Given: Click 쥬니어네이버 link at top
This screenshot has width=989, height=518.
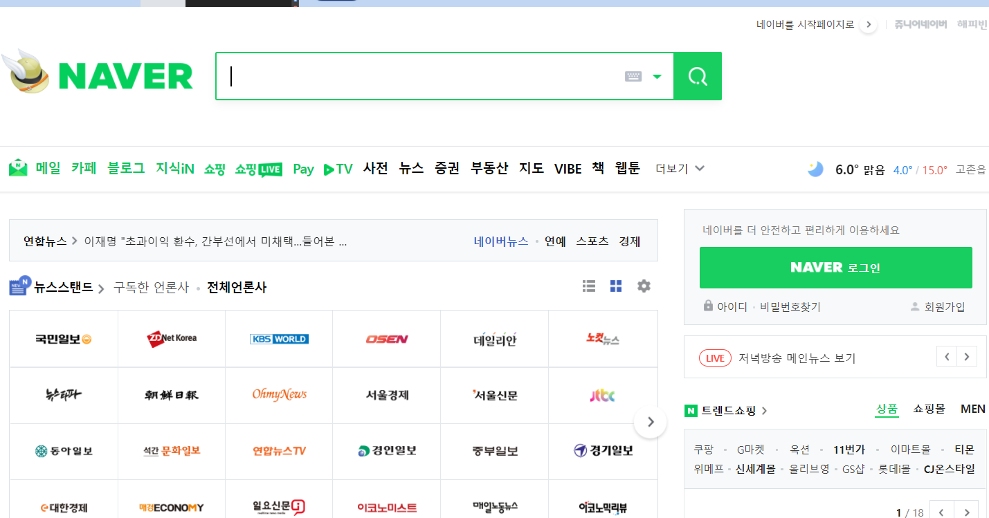Looking at the screenshot, I should pyautogui.click(x=920, y=24).
